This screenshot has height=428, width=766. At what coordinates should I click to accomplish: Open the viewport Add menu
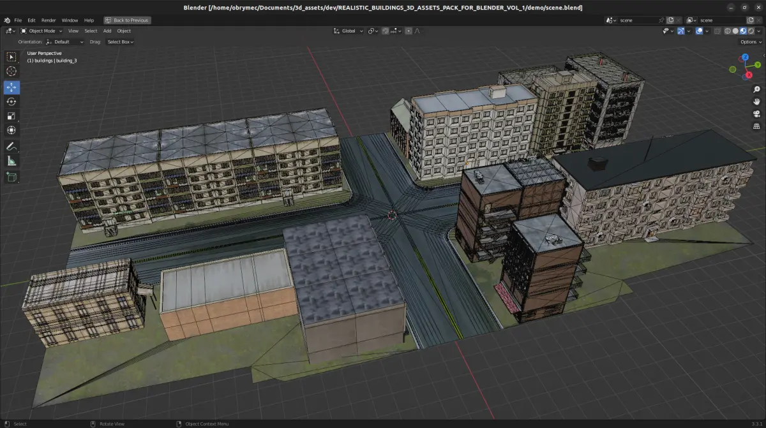tap(107, 31)
